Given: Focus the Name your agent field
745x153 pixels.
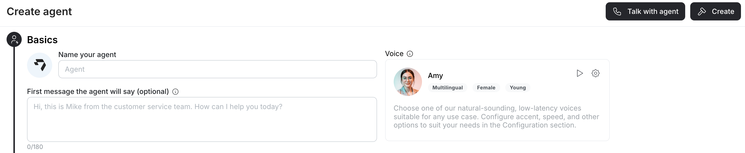Looking at the screenshot, I should [217, 69].
